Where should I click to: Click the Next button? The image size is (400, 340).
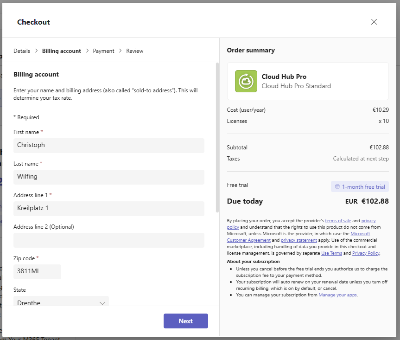point(186,321)
